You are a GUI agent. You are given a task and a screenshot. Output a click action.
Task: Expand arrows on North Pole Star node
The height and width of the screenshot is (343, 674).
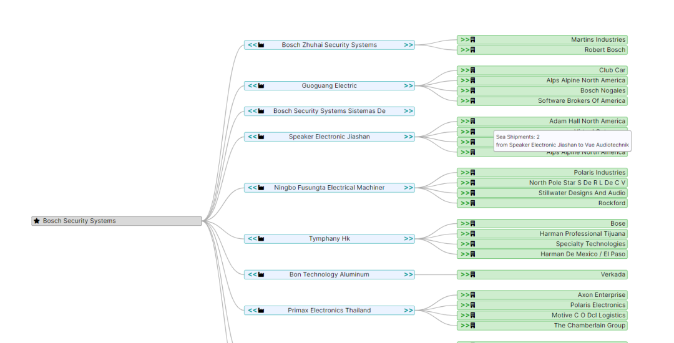(465, 183)
